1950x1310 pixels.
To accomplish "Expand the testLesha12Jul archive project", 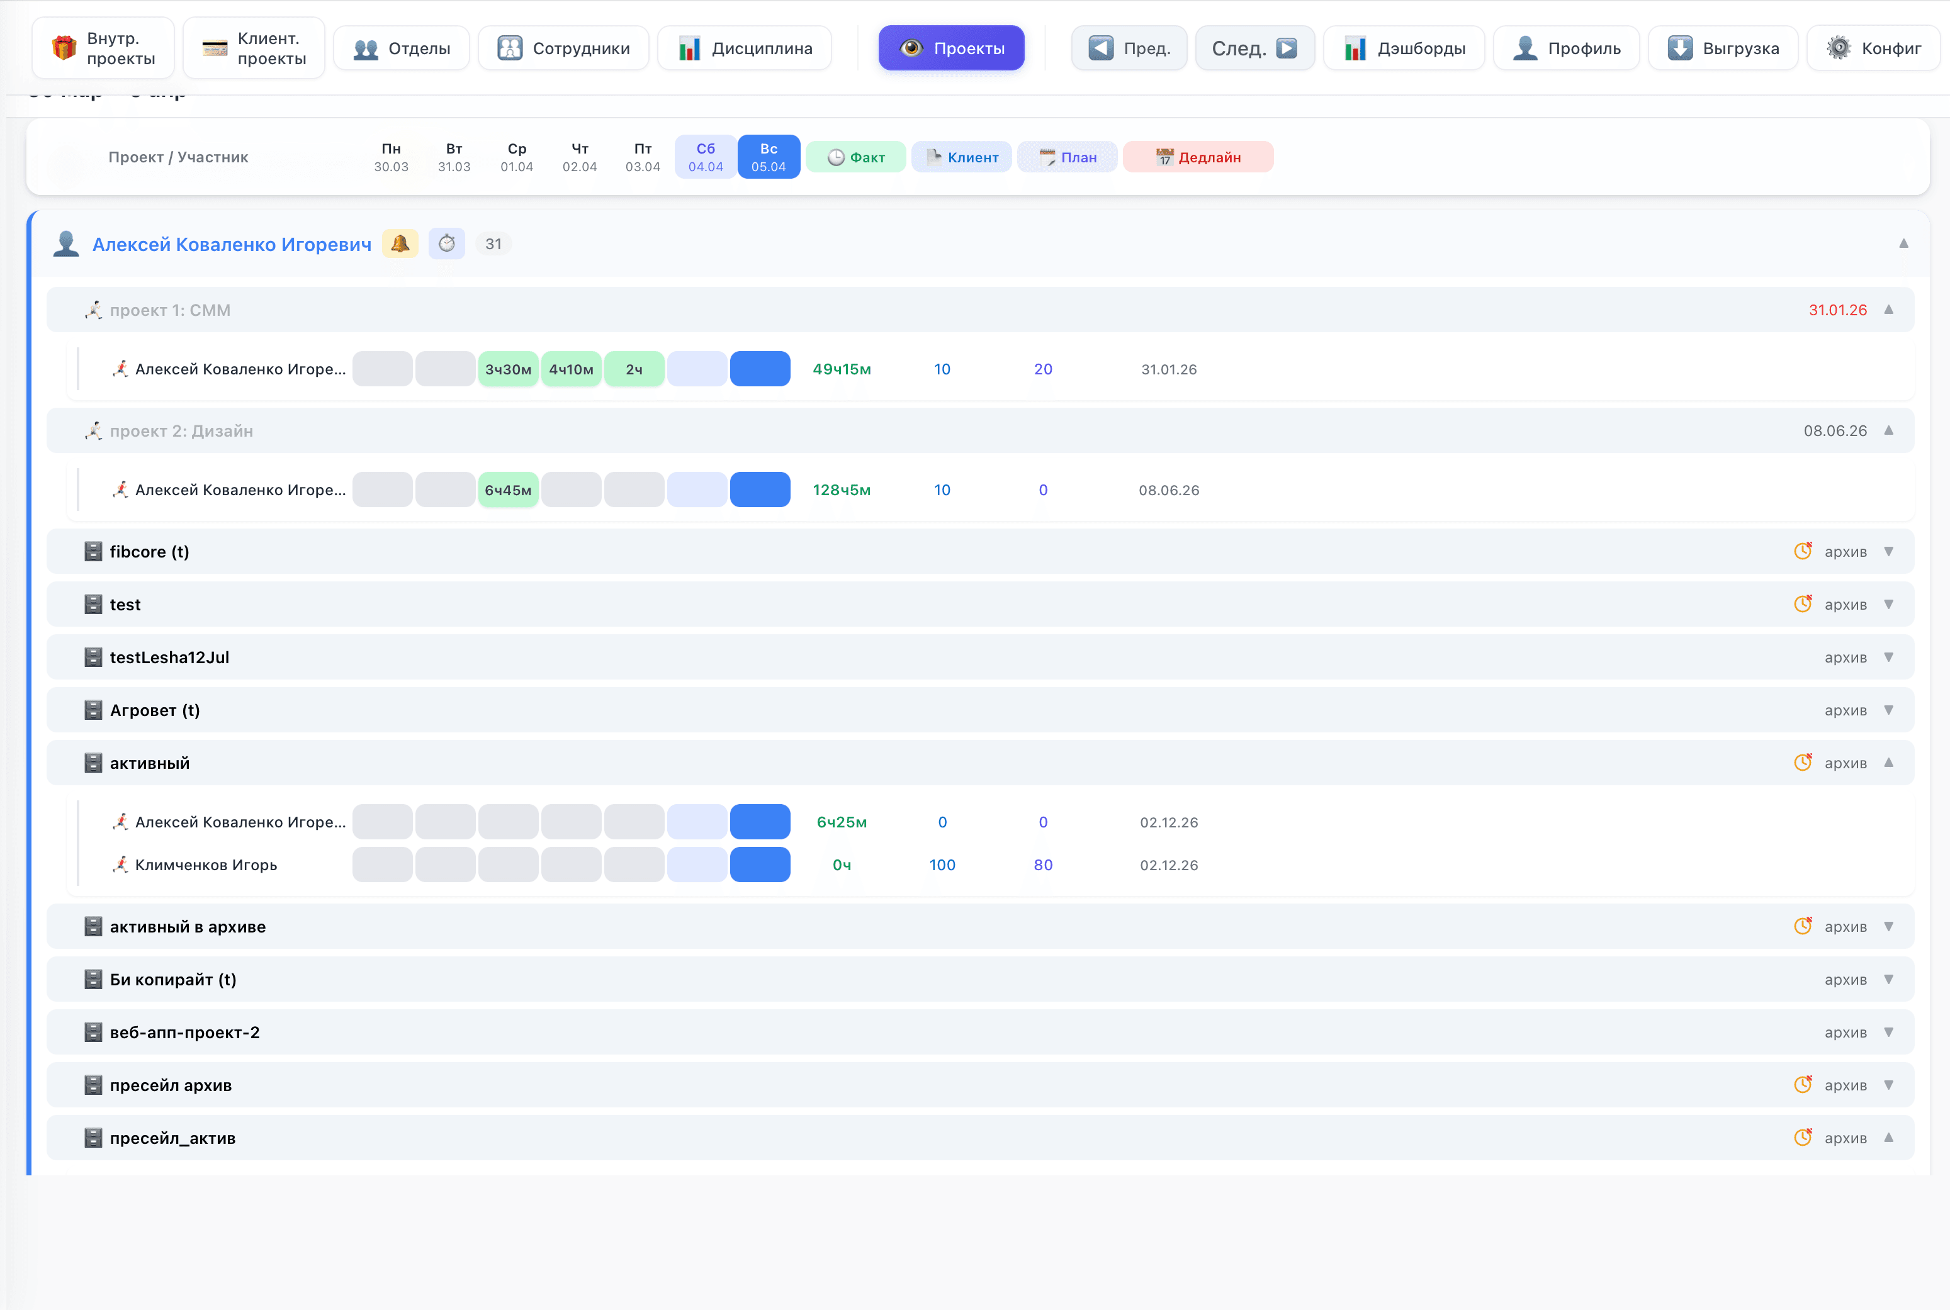I will pos(1888,658).
